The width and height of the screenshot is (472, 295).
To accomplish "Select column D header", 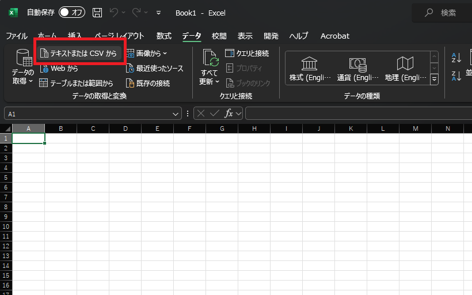I will coord(125,128).
